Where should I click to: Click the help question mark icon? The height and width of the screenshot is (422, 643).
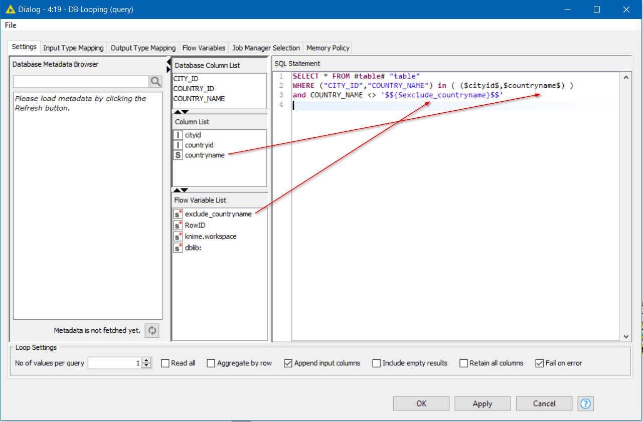point(585,403)
